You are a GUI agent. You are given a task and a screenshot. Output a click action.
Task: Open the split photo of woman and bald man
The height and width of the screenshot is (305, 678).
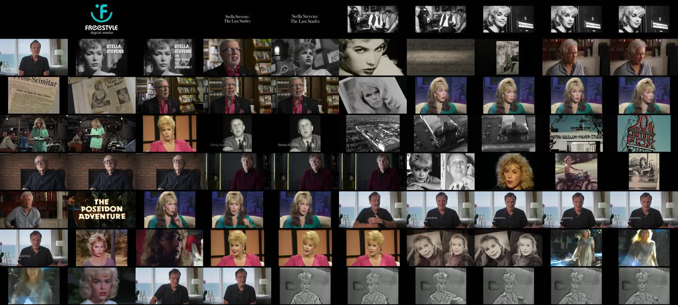coord(440,172)
